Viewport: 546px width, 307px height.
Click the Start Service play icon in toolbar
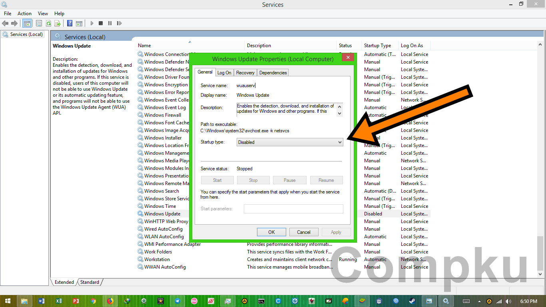pyautogui.click(x=92, y=24)
